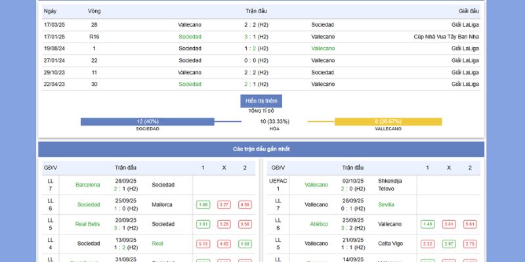Click the yellow Vallecano win percentage bar

[388, 122]
